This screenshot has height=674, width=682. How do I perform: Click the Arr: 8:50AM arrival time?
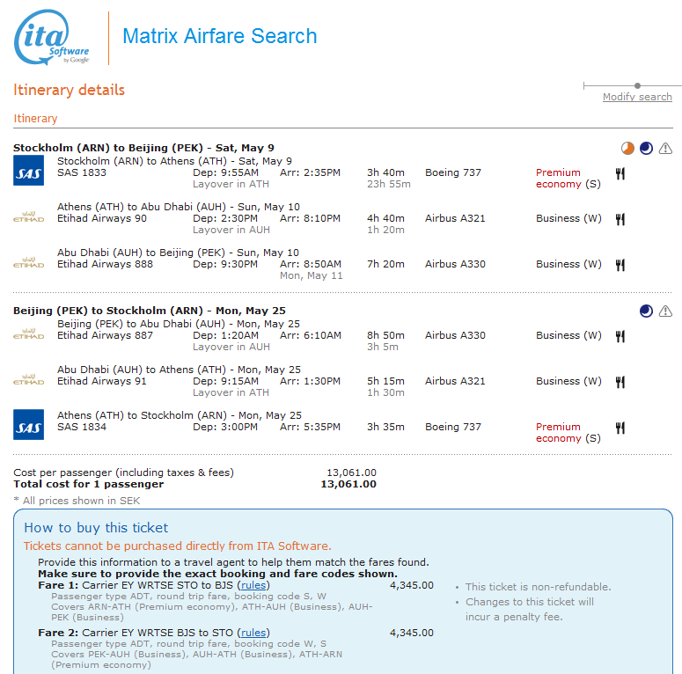310,264
